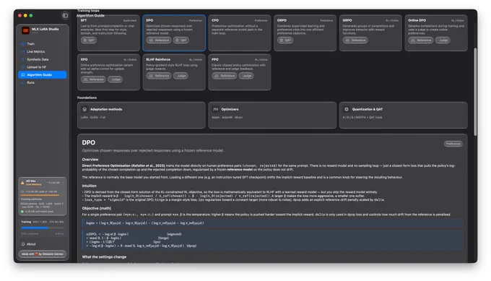The height and width of the screenshot is (281, 491).
Task: Click the Judge badge on Online DPO card
Action: pyautogui.click(x=443, y=40)
